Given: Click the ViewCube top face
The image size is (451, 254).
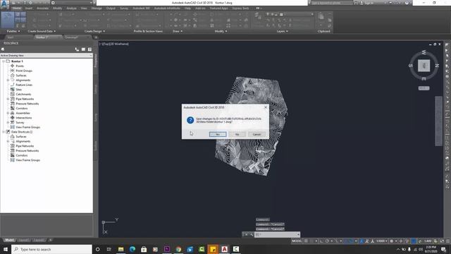Looking at the screenshot, I should [424, 66].
